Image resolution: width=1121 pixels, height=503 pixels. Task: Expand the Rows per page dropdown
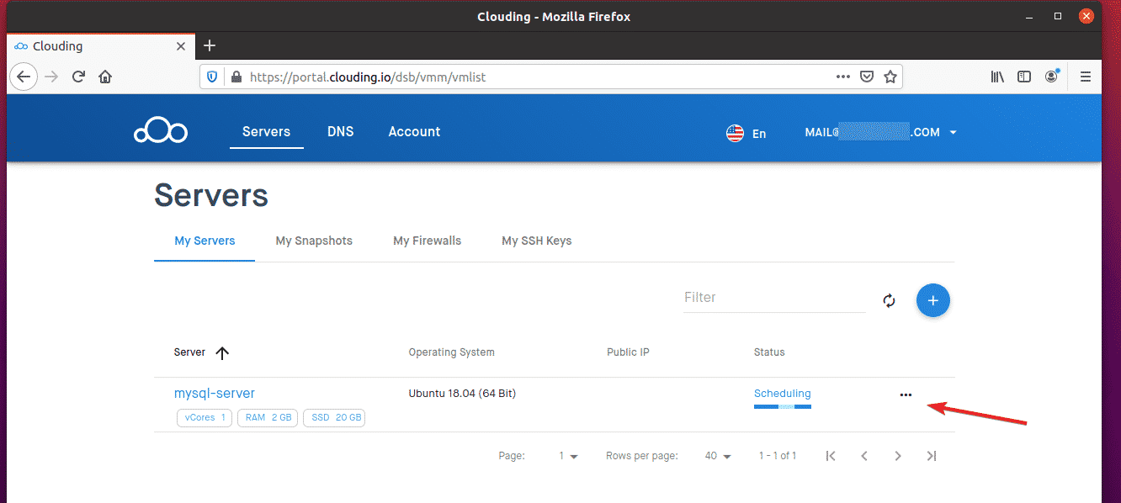pyautogui.click(x=718, y=456)
